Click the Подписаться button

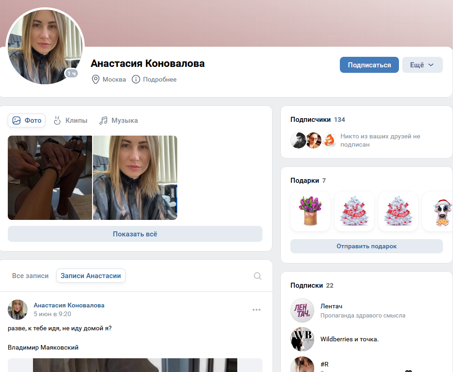pyautogui.click(x=369, y=65)
